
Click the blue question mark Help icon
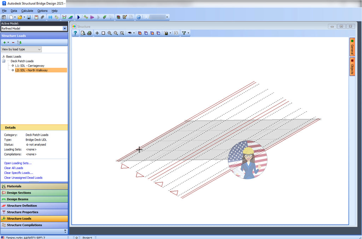coord(75,33)
